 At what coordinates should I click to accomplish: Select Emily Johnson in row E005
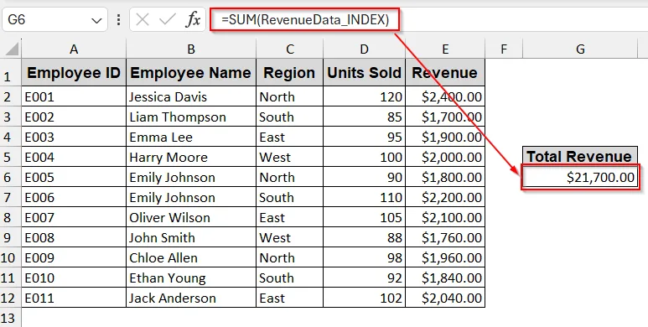[191, 178]
